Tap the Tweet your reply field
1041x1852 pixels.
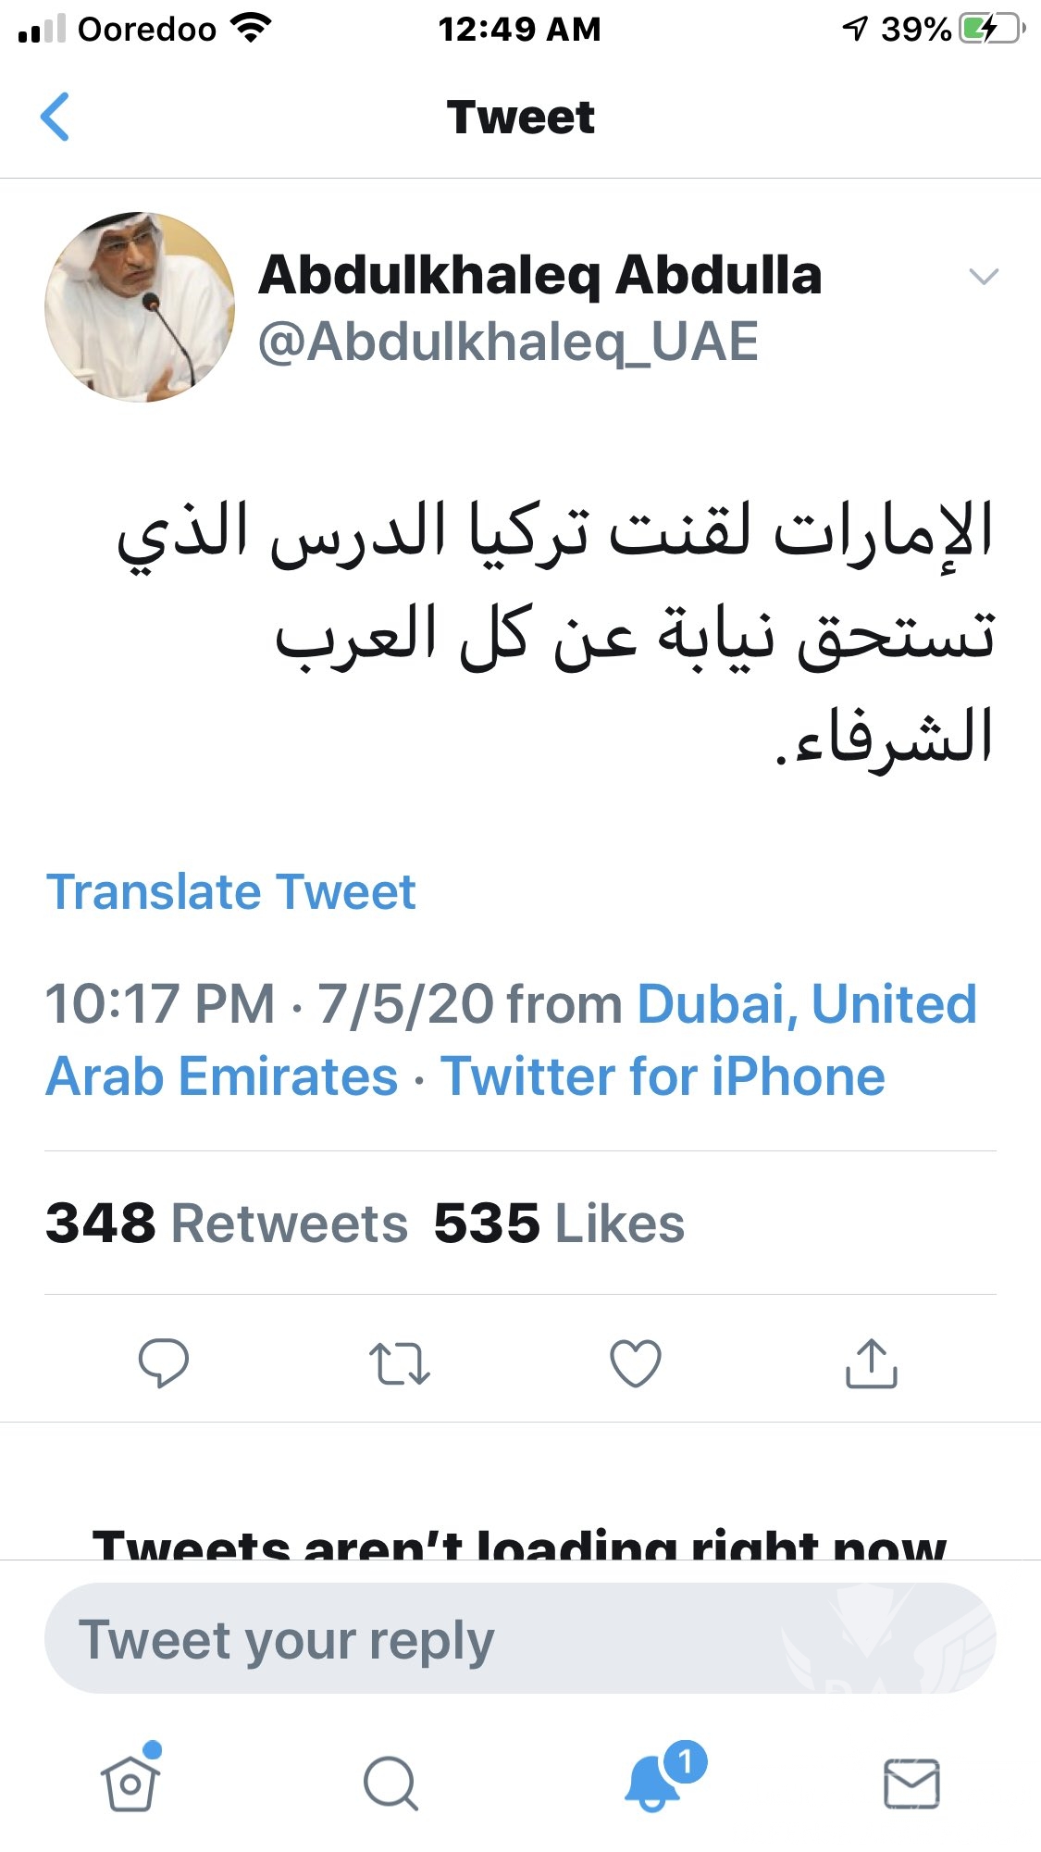[520, 1639]
